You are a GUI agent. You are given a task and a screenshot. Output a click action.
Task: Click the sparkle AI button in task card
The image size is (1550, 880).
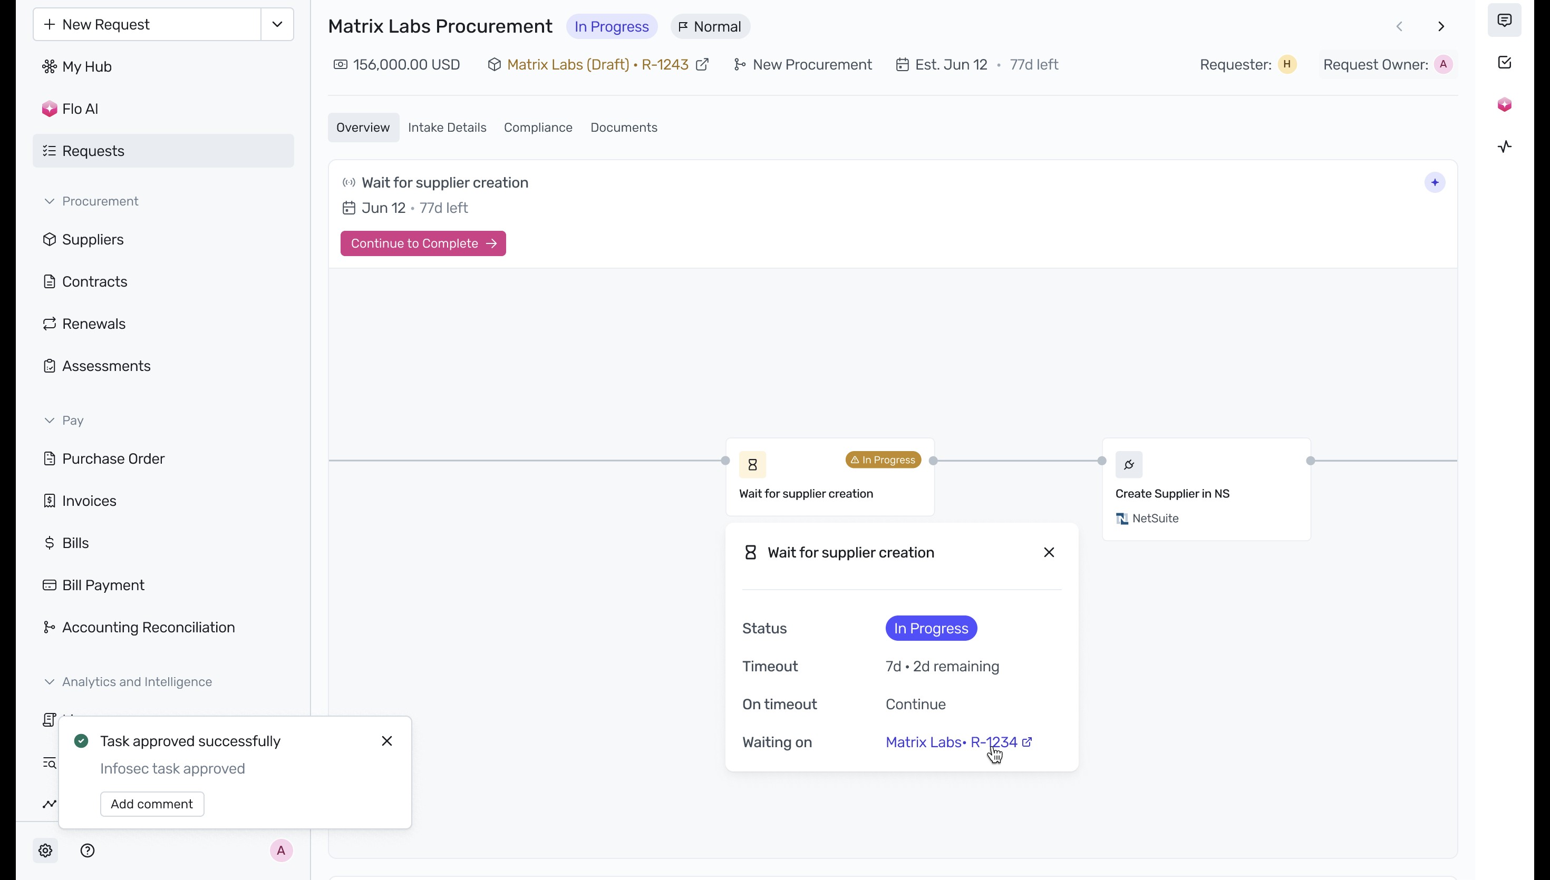(1435, 182)
